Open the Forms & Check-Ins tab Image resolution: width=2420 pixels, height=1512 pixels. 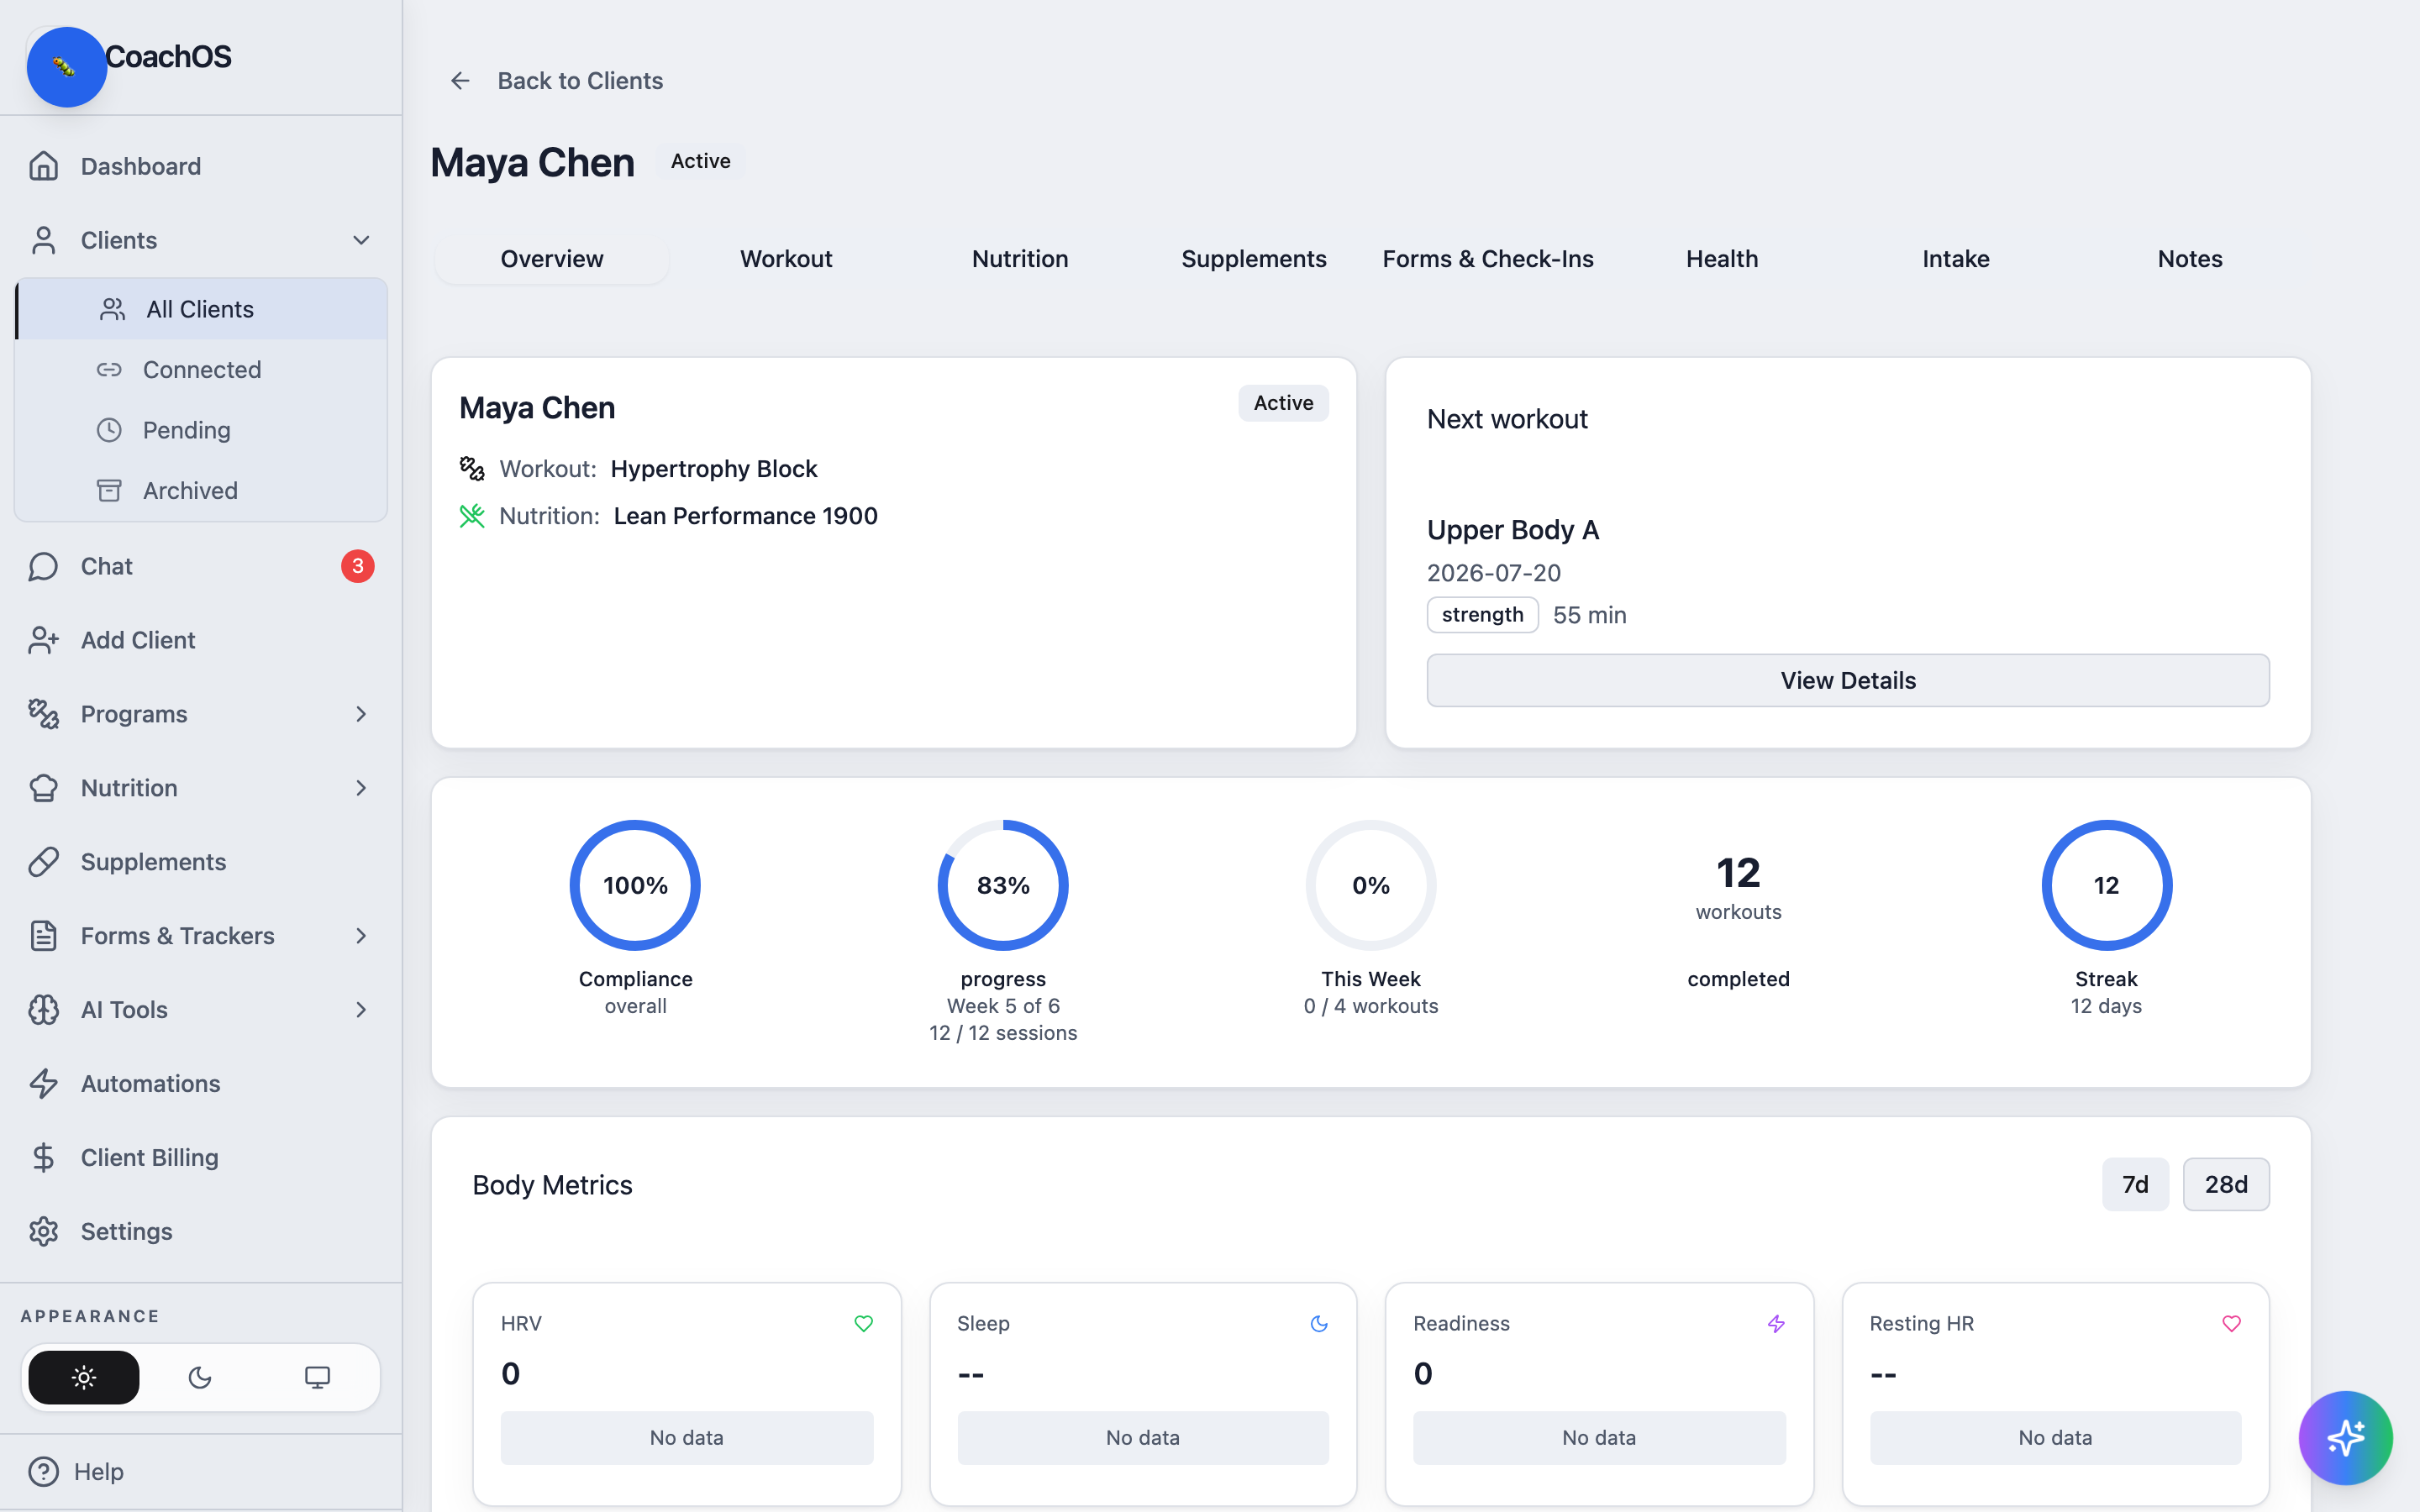pos(1488,259)
